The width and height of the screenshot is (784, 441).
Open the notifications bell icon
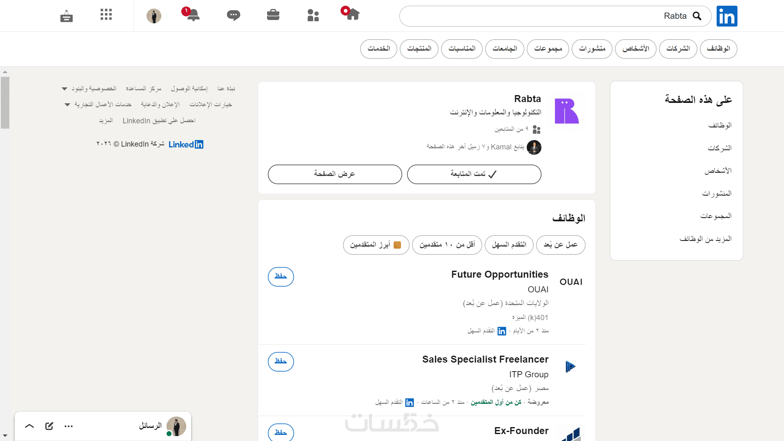(x=193, y=15)
